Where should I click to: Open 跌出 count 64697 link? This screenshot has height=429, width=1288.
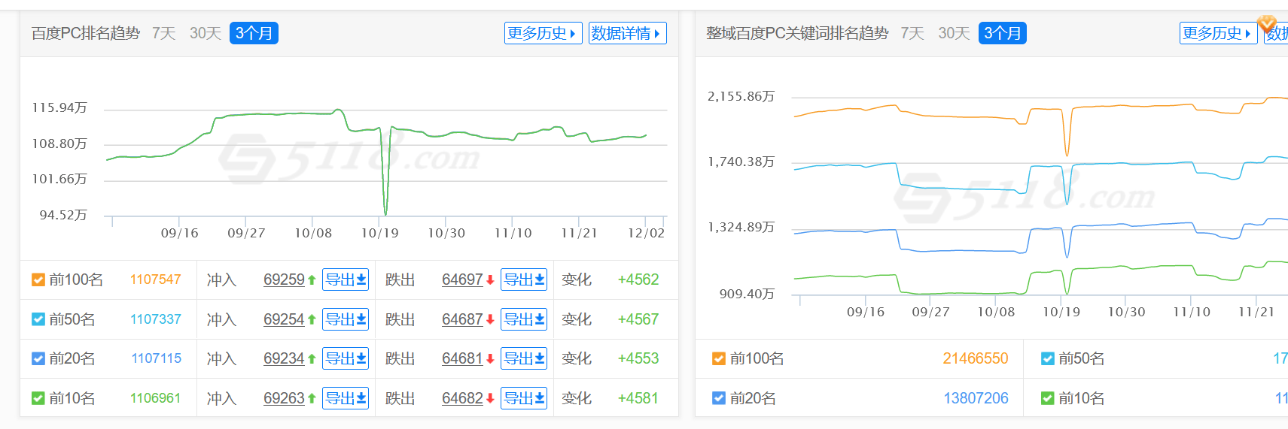(462, 279)
